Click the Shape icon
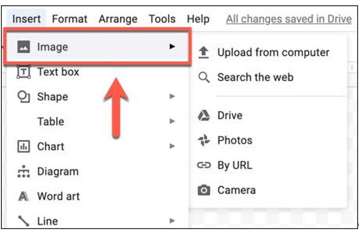This screenshot has width=359, height=230. click(x=23, y=97)
